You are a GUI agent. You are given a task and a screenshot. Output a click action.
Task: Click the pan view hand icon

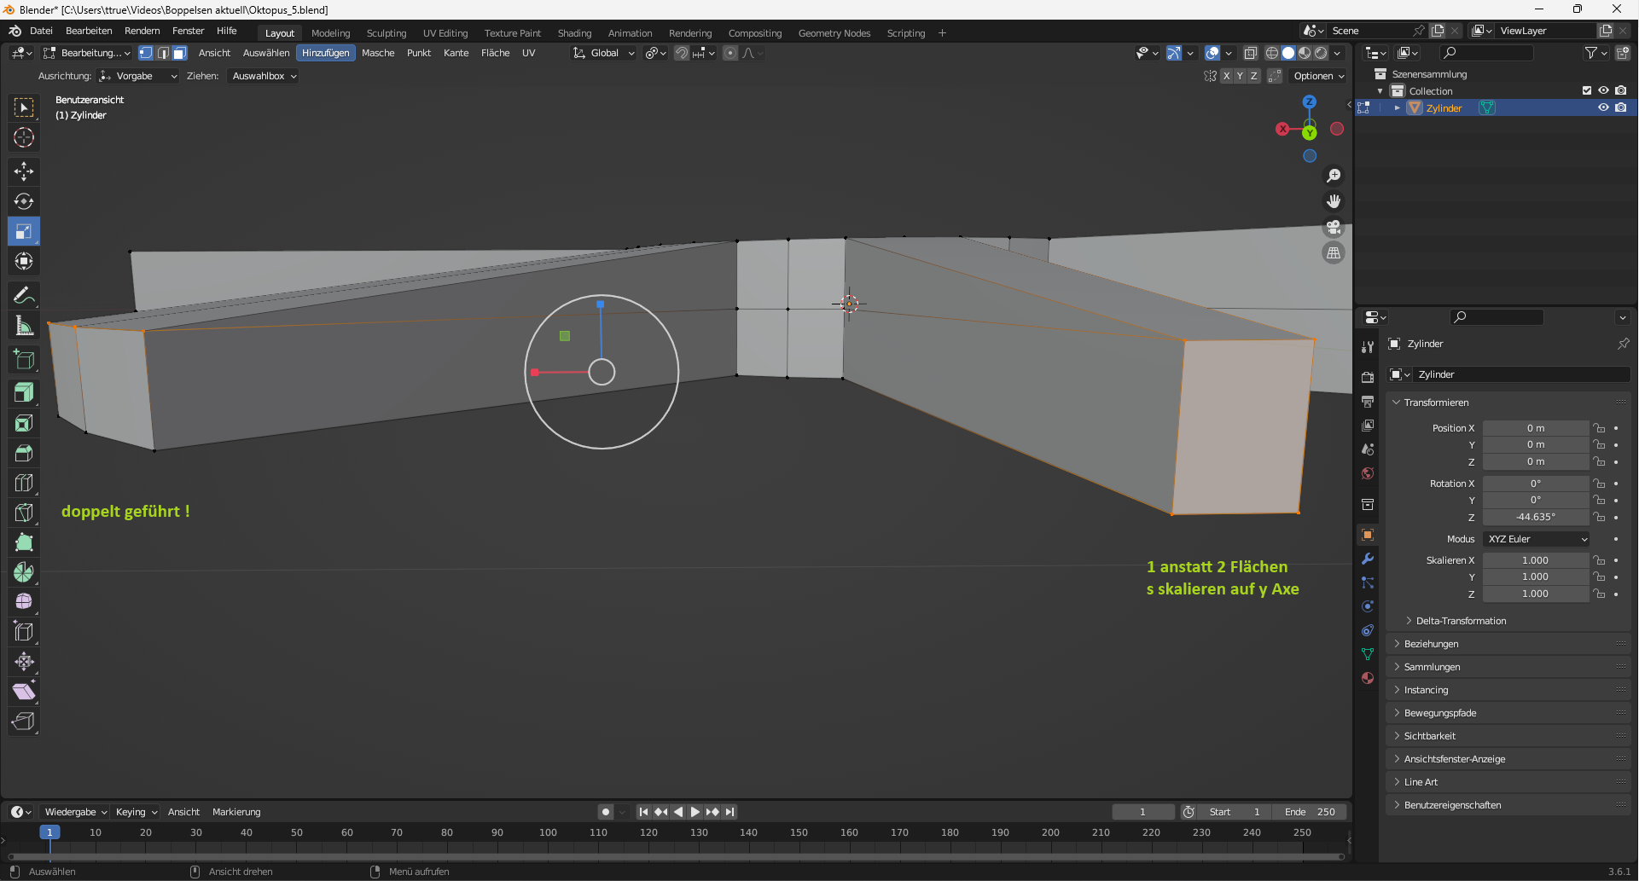click(1334, 201)
